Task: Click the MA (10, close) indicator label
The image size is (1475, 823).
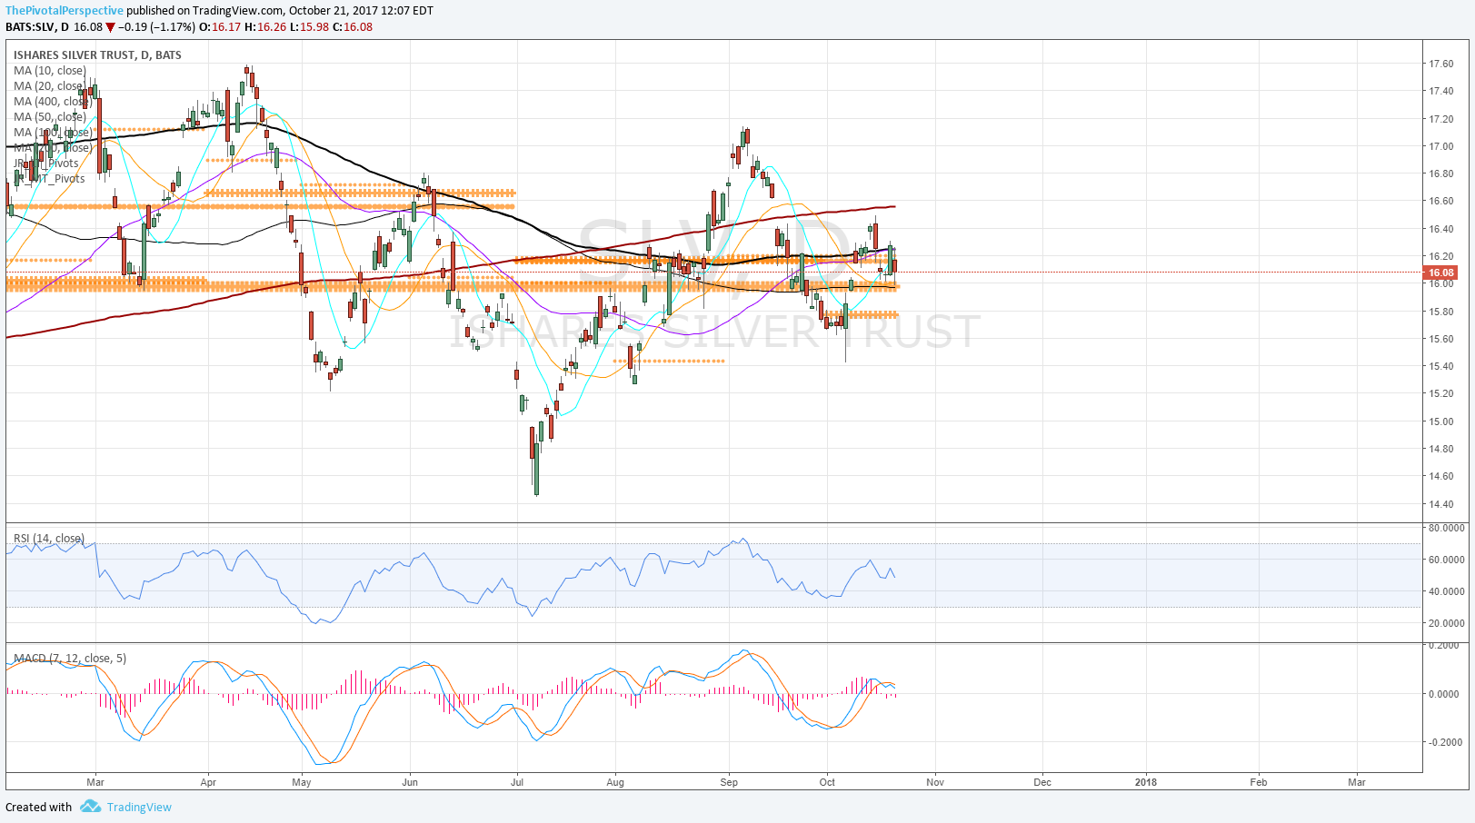Action: point(50,70)
